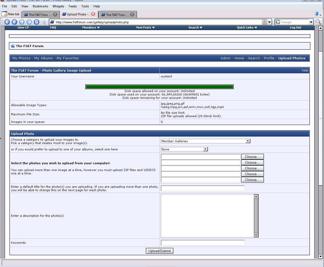Click the Upload/Submit button

[160, 251]
